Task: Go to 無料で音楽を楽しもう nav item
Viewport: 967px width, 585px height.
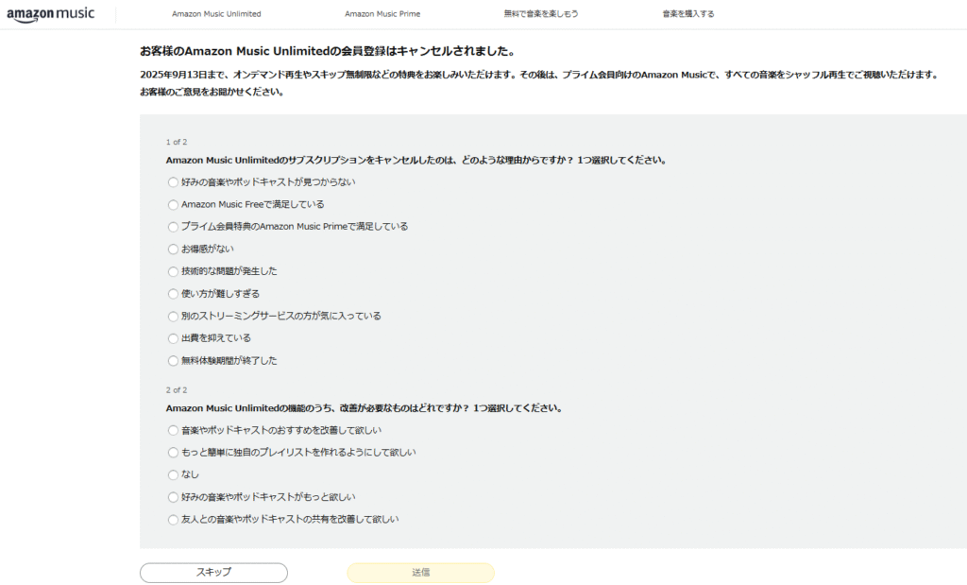Action: click(541, 13)
